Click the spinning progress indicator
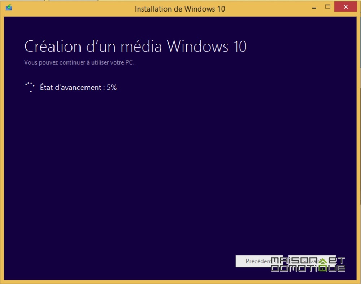The width and height of the screenshot is (361, 284). coord(30,87)
